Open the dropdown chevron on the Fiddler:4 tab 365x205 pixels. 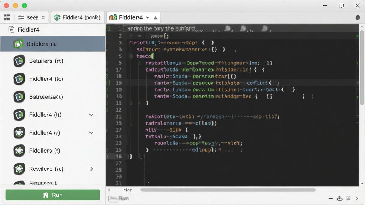click(x=148, y=17)
